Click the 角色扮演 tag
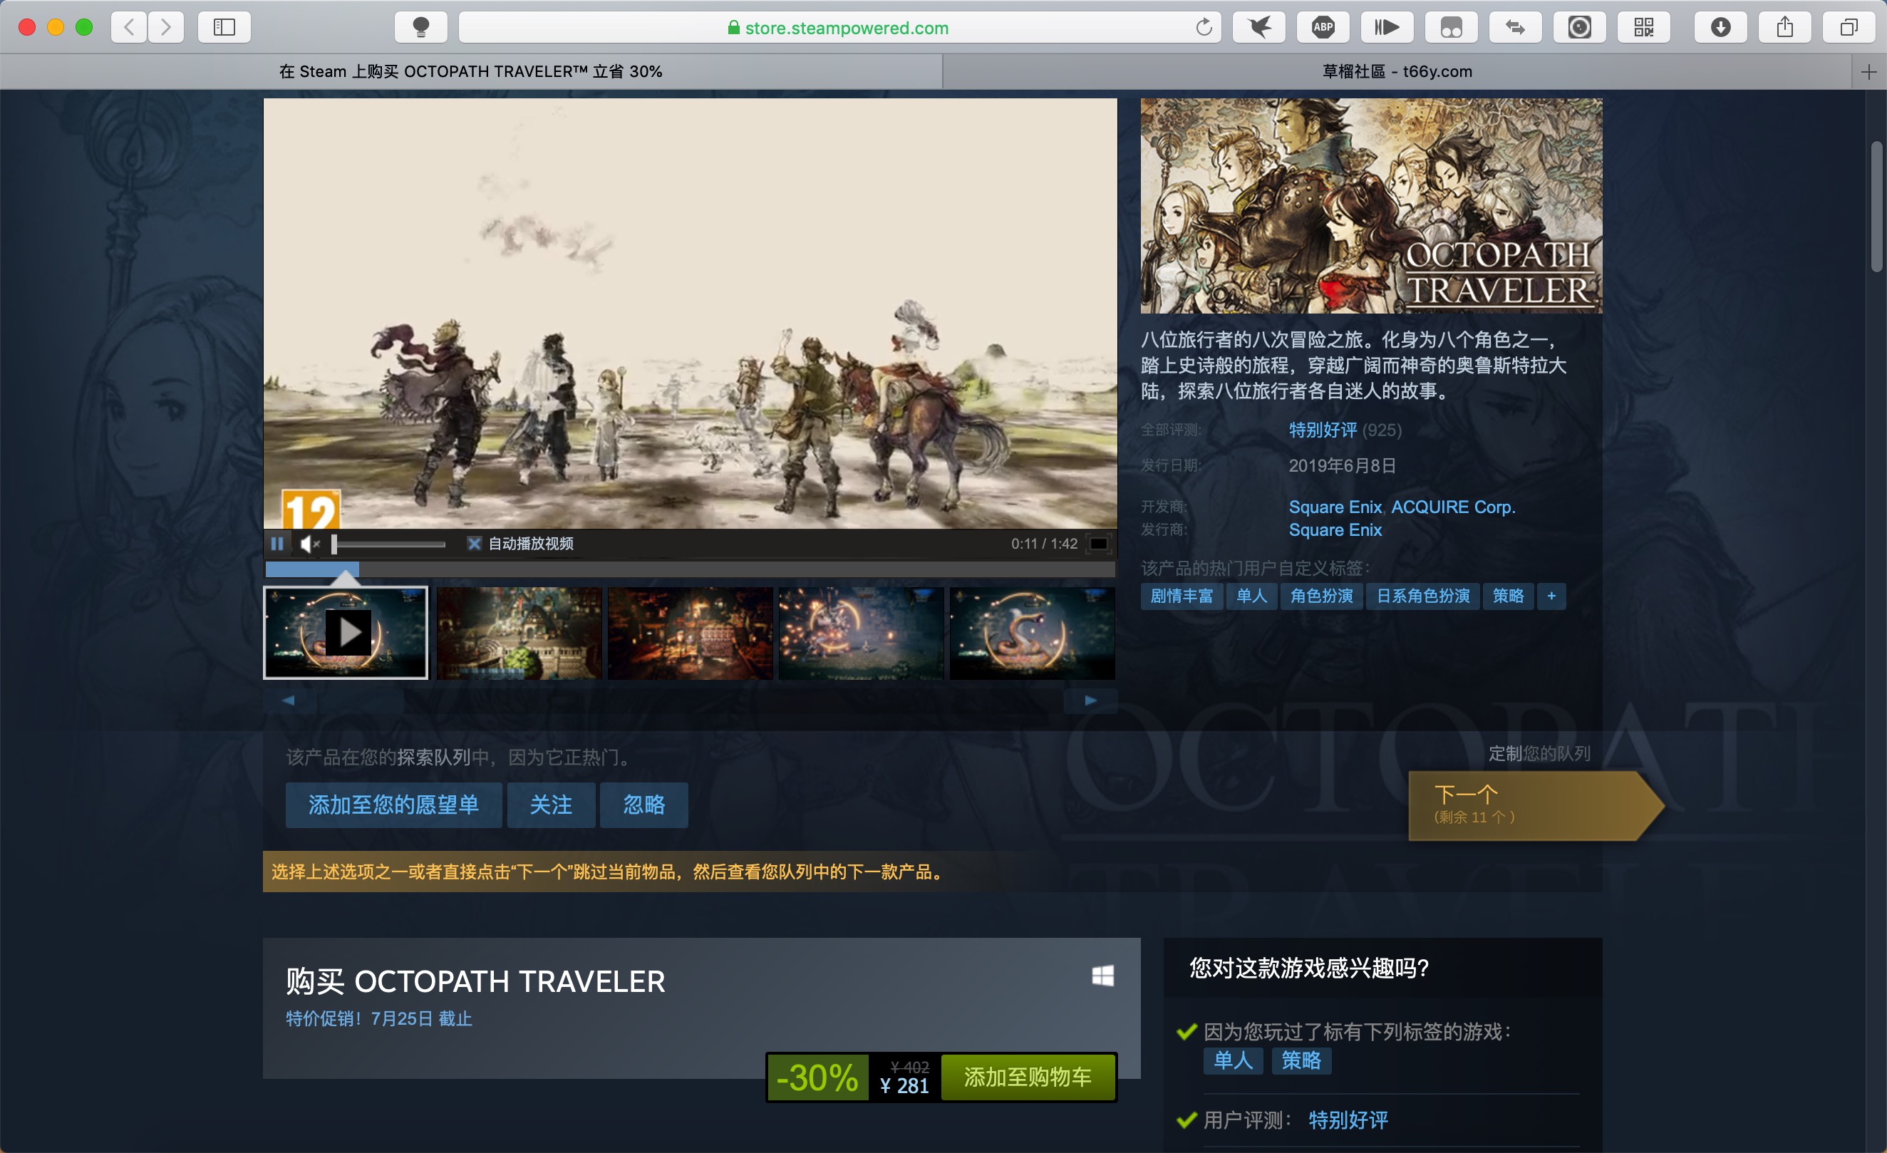 click(x=1322, y=596)
